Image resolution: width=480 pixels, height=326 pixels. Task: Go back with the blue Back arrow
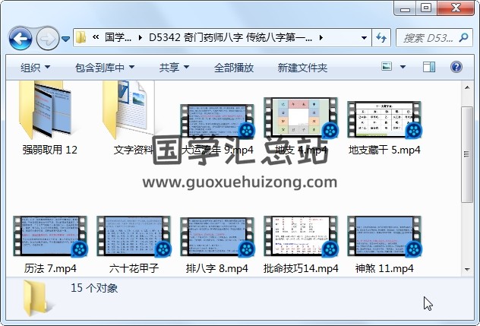[x=21, y=39]
